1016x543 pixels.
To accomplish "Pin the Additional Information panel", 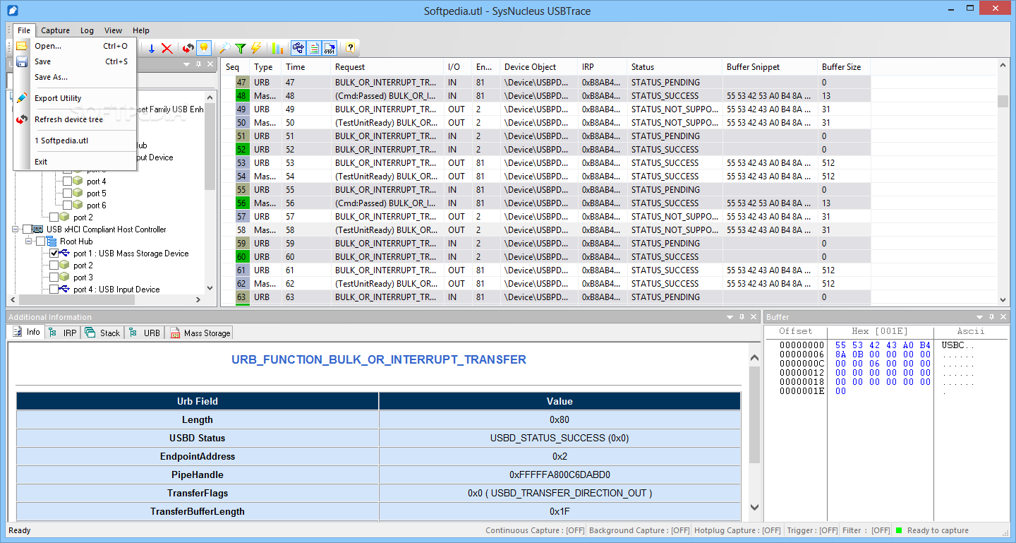I will (x=742, y=317).
